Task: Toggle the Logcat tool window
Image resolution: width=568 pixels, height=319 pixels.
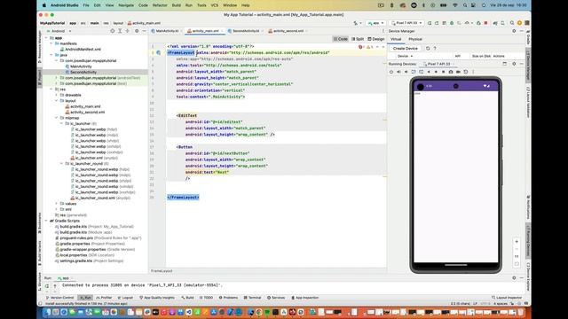Action: coord(125,298)
